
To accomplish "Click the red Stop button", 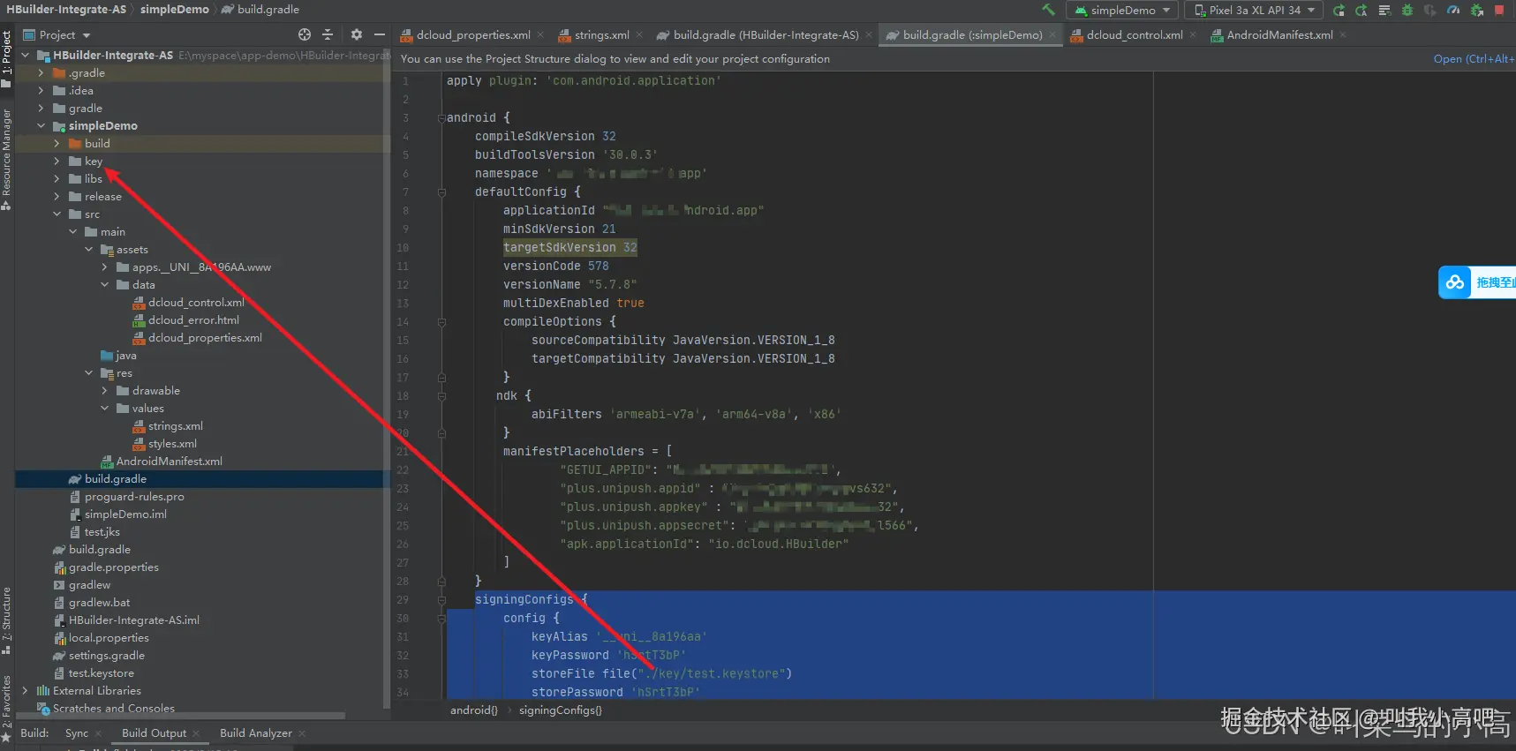I will (1499, 10).
